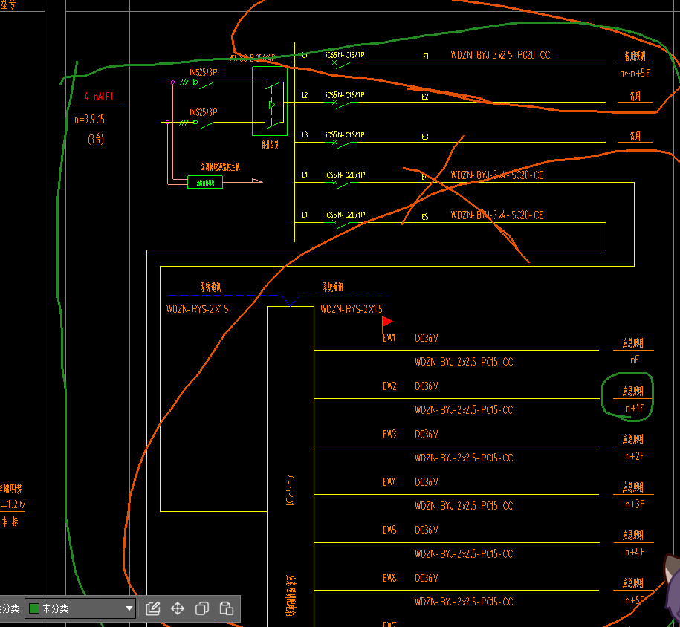Click the copy icon in the toolbar
The height and width of the screenshot is (627, 680).
202,608
